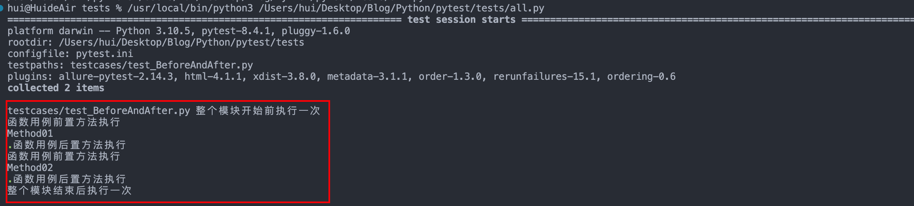914x206 pixels.
Task: Click the all.py script path in command
Action: 402,8
